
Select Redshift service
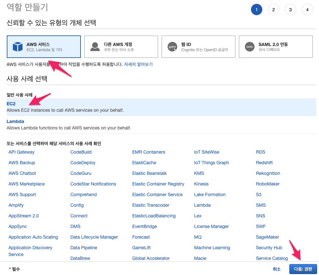tap(264, 163)
